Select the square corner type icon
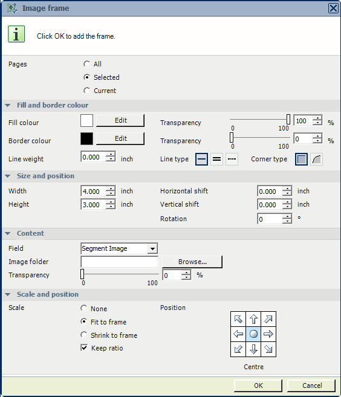341x397 pixels. point(301,160)
